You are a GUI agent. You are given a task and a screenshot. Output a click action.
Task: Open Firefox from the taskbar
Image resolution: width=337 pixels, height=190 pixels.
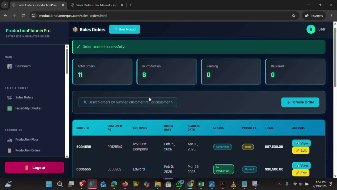pyautogui.click(x=125, y=184)
